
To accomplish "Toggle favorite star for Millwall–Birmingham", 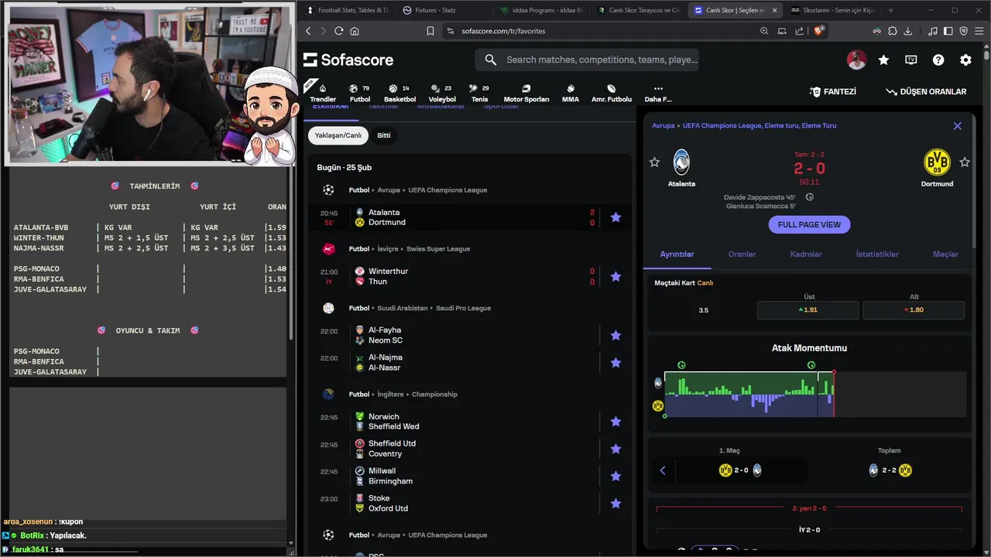I will click(616, 476).
